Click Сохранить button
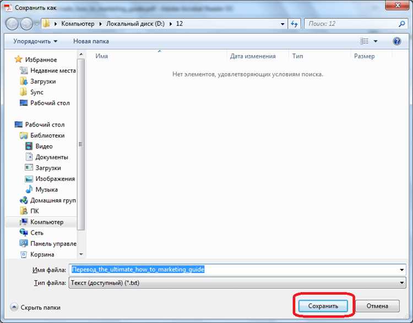The width and height of the screenshot is (413, 323). (x=323, y=306)
